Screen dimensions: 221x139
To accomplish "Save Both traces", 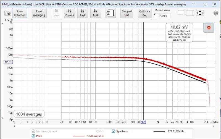I will point(96,13).
